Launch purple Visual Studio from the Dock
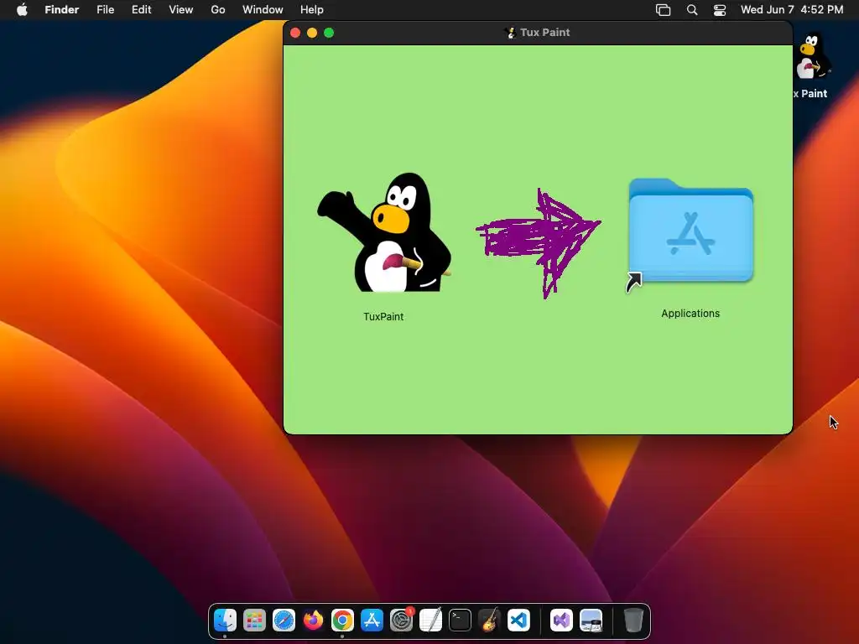 (561, 621)
